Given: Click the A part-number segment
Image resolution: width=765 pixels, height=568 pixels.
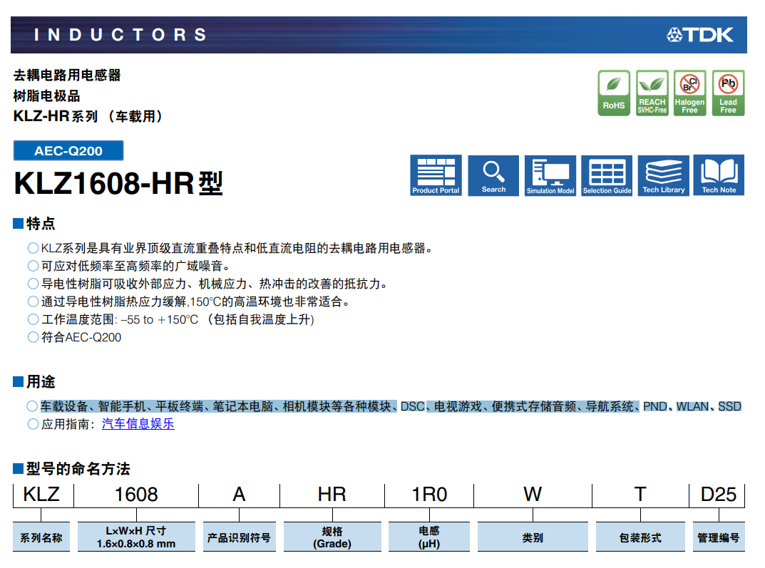Looking at the screenshot, I should coord(239,495).
